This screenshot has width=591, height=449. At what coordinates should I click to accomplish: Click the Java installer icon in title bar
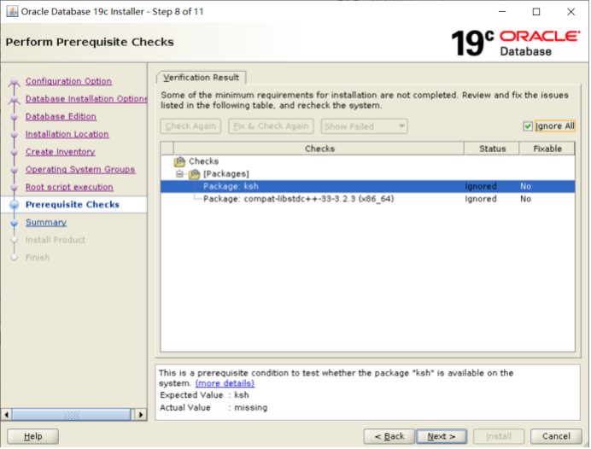pyautogui.click(x=12, y=12)
